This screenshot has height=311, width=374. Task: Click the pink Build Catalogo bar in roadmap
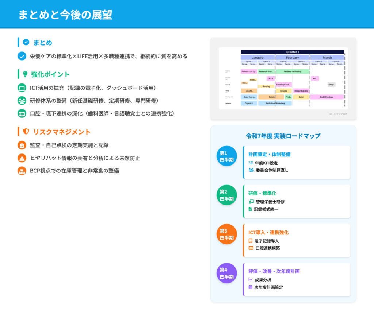327,97
